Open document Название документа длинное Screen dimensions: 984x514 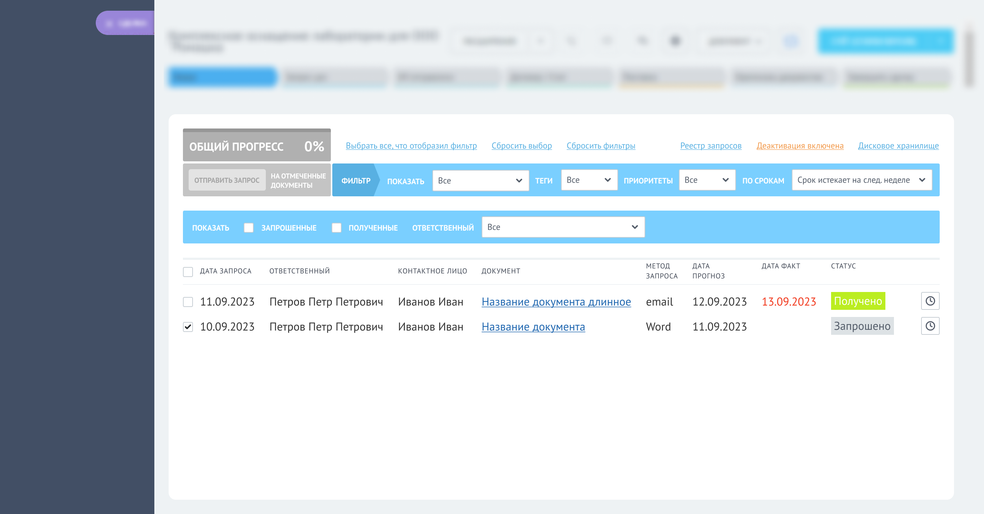[x=556, y=302]
